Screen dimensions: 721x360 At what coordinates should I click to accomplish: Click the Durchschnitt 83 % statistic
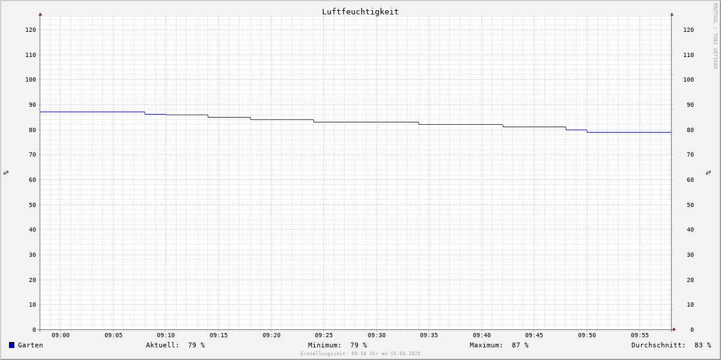(671, 345)
